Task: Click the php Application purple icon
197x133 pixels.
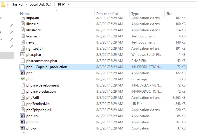Action: [x=23, y=73]
